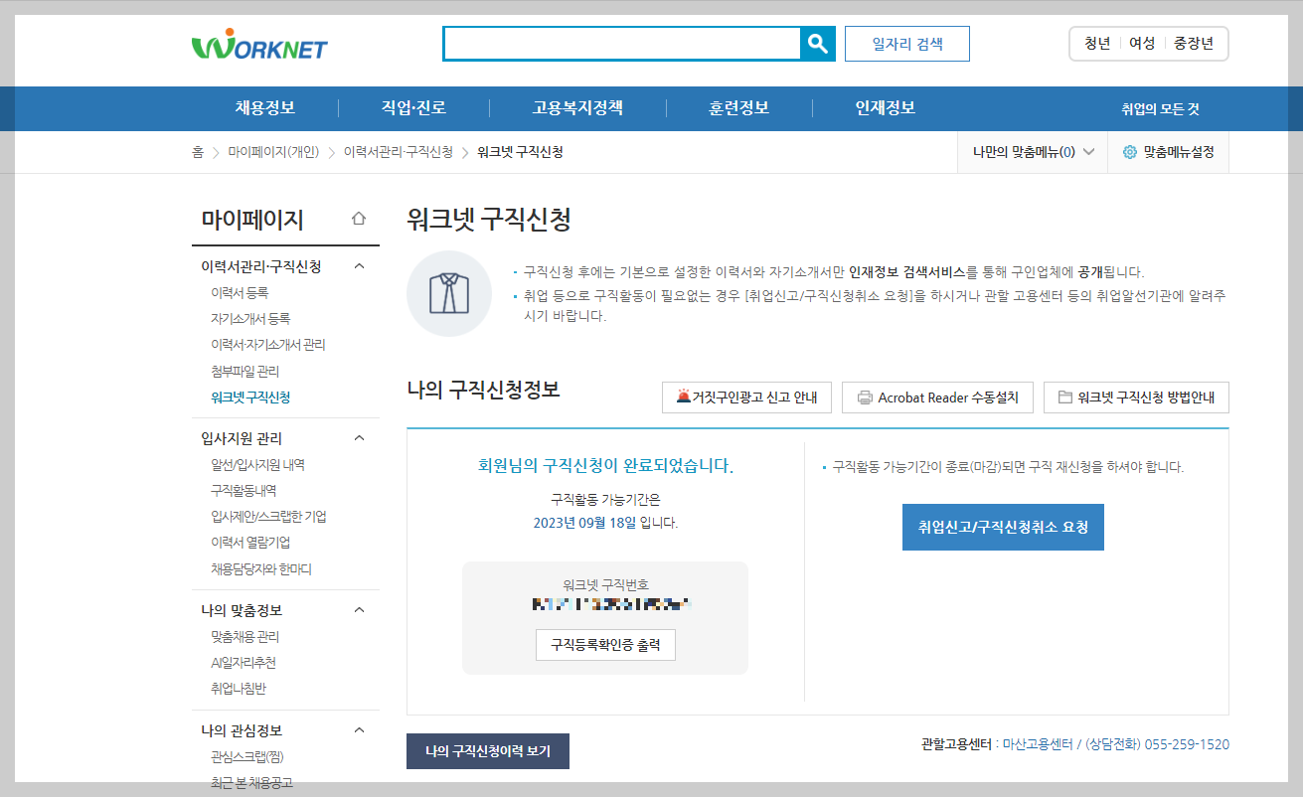The image size is (1303, 797).
Task: Expand the 나만의 맞춤메뉴(0) dropdown
Action: (x=1034, y=152)
